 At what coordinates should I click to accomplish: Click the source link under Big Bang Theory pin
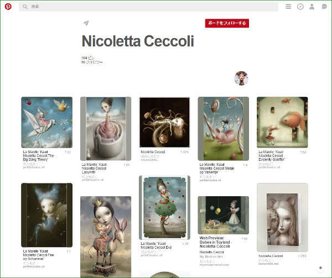tap(34, 167)
